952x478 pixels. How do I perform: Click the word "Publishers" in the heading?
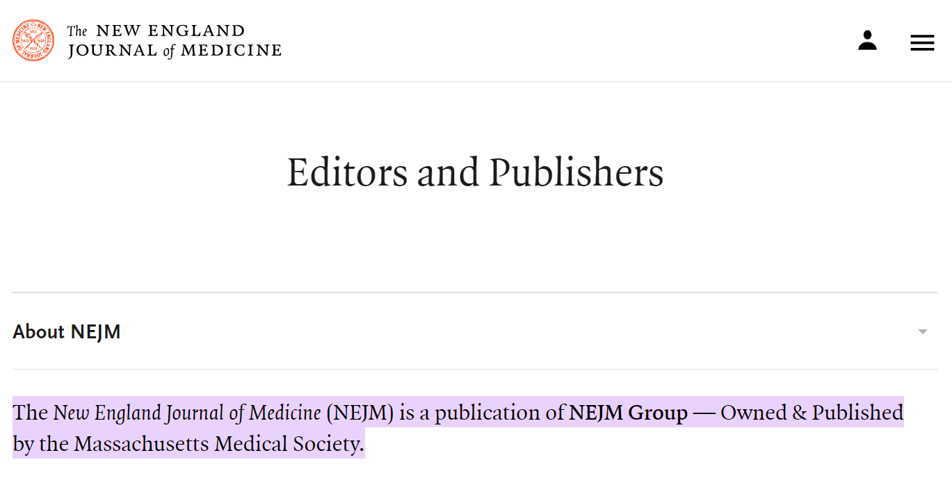pos(576,172)
